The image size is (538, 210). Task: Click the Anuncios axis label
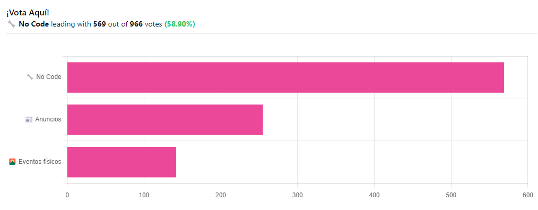(x=48, y=119)
